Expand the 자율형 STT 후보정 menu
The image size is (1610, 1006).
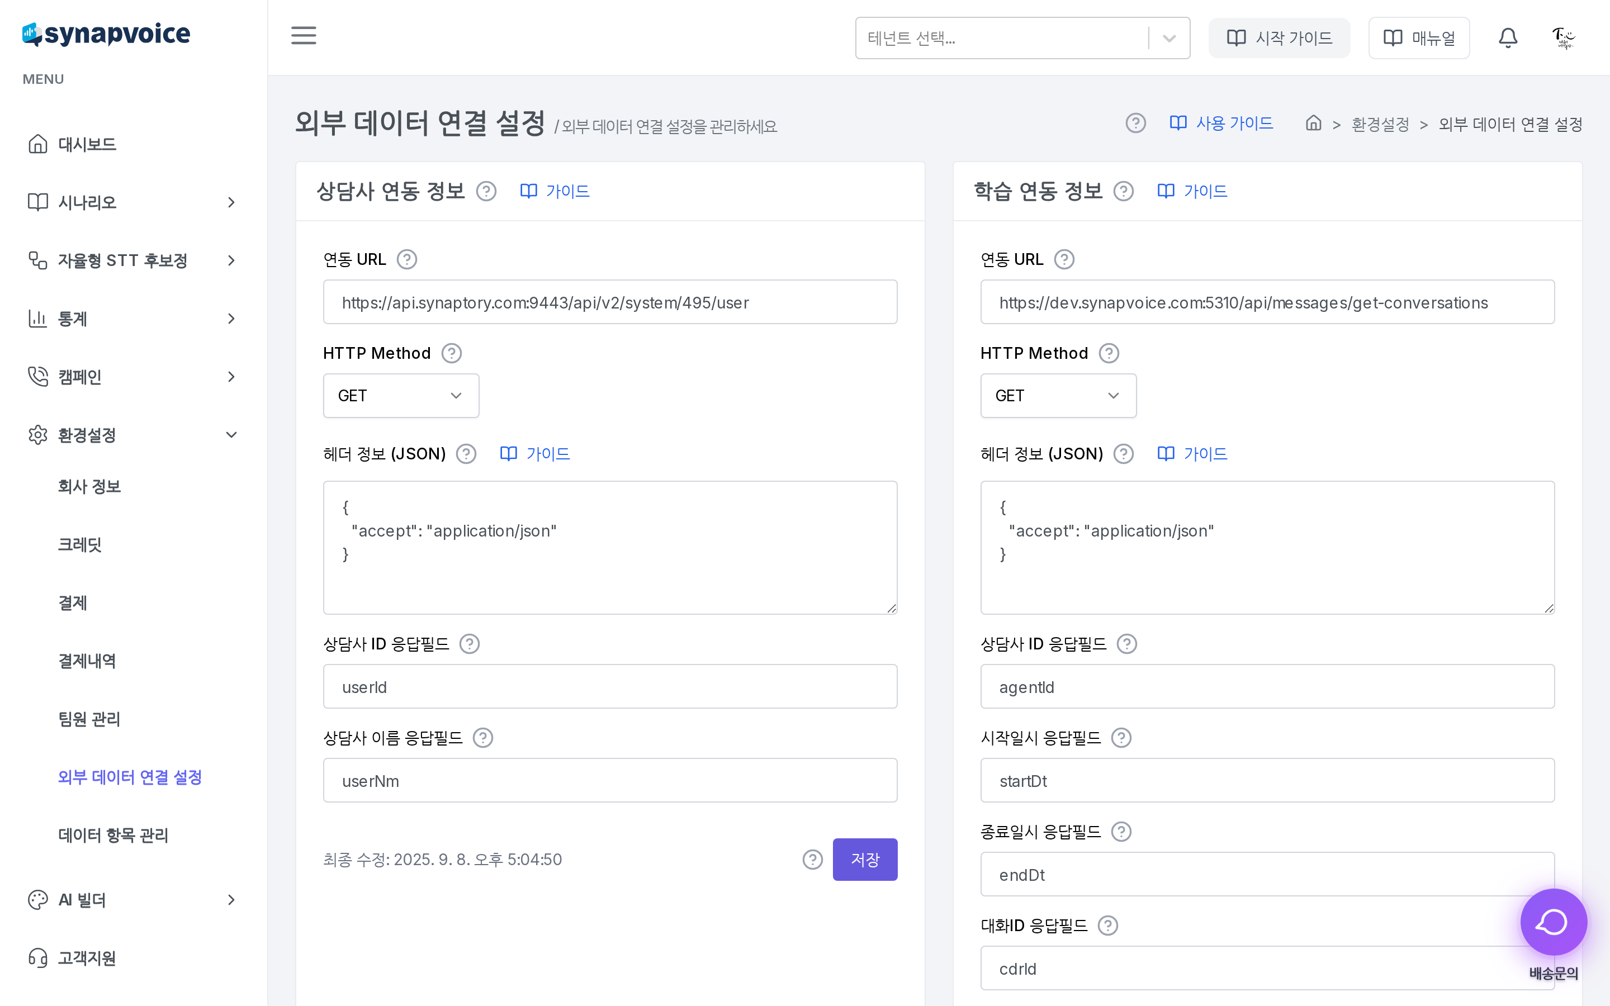coord(133,260)
